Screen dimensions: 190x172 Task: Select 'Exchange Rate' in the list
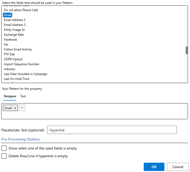pos(14,35)
